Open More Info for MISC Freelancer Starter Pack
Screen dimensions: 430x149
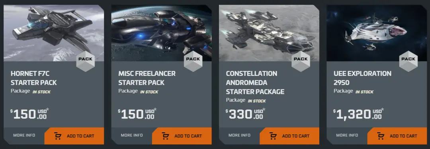pos(132,135)
